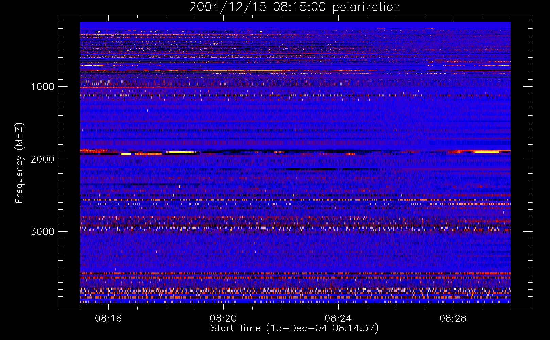The width and height of the screenshot is (550, 340).
Task: Click the 08:28 time tick label
Action: tap(453, 319)
